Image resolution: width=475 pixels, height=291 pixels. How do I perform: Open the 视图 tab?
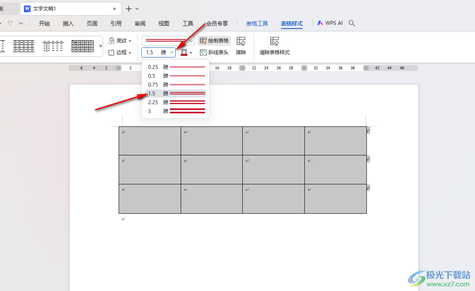[164, 24]
